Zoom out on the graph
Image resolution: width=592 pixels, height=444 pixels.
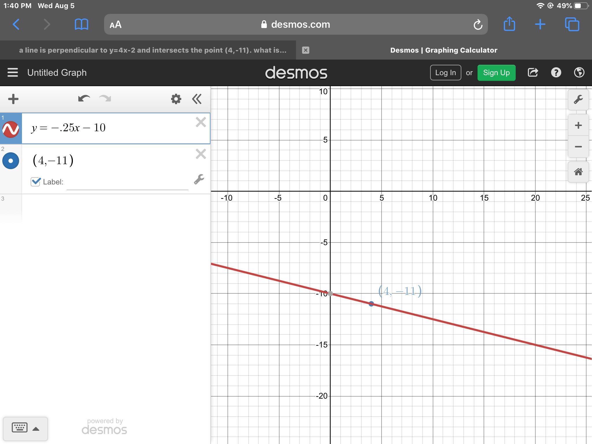[578, 147]
